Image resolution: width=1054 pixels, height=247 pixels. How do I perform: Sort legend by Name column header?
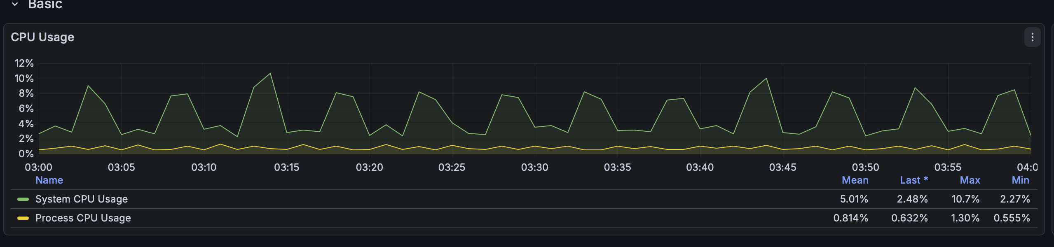pyautogui.click(x=49, y=180)
